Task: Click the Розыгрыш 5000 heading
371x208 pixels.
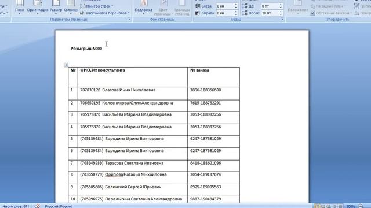Action: [86, 49]
